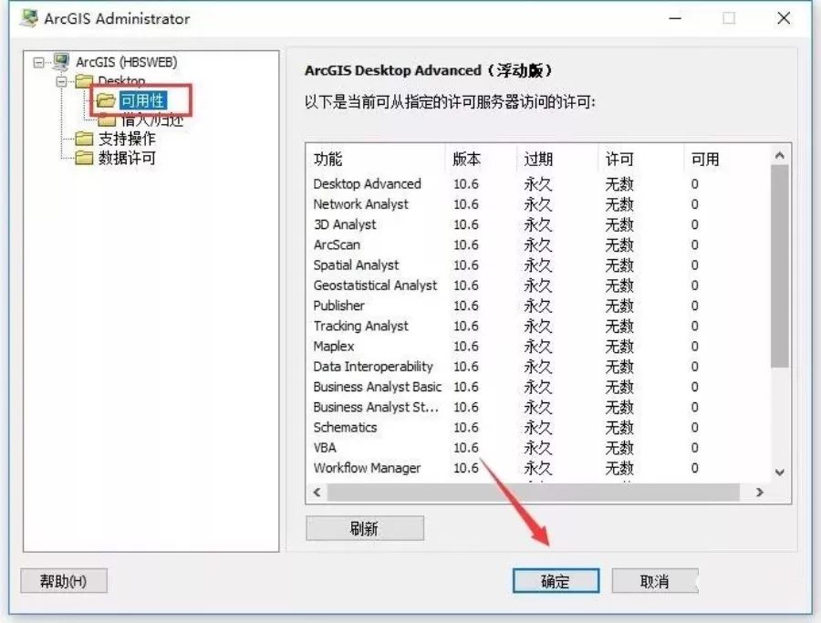Viewport: 821px width, 623px height.
Task: Select the Network Analyst row
Action: pyautogui.click(x=361, y=204)
